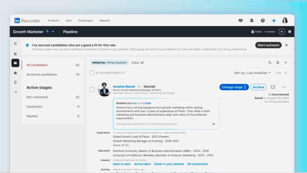This screenshot has width=307, height=173.
Task: Tick the select all filtered results checkbox
Action: [92, 73]
